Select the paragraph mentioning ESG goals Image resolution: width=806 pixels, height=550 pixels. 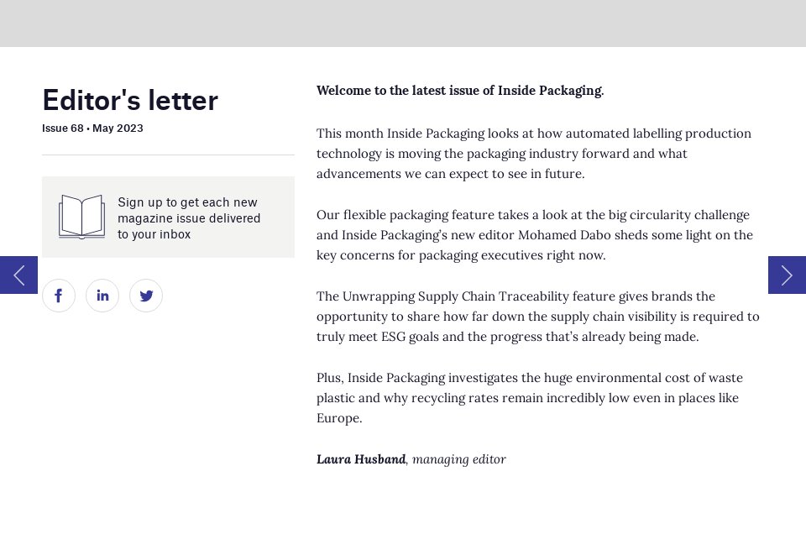[x=537, y=317]
